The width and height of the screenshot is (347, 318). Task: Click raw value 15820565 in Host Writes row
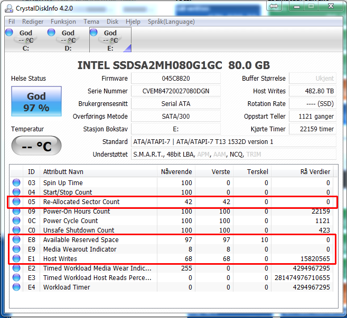click(x=315, y=259)
